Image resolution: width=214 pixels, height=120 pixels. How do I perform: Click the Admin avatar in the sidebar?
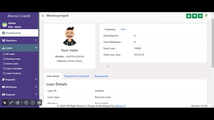[x=4, y=25]
